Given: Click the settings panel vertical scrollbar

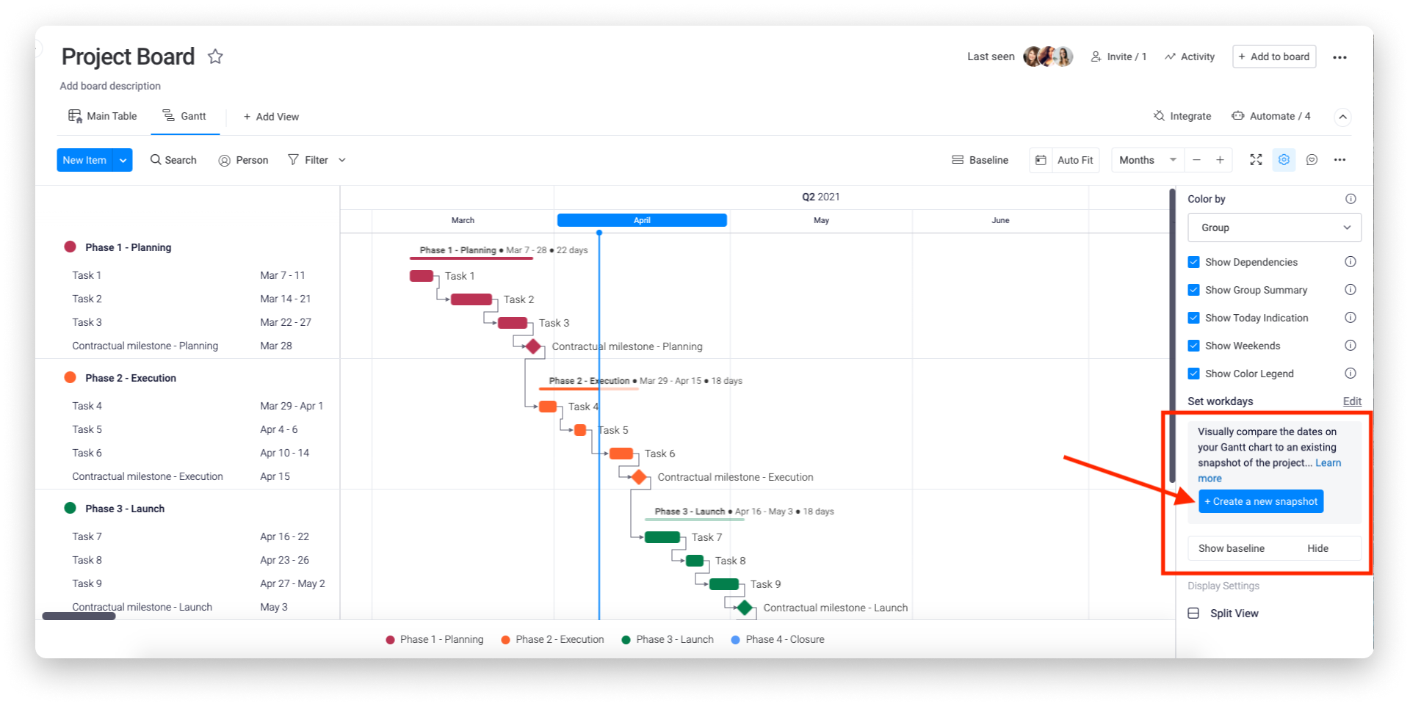Looking at the screenshot, I should tap(1172, 336).
